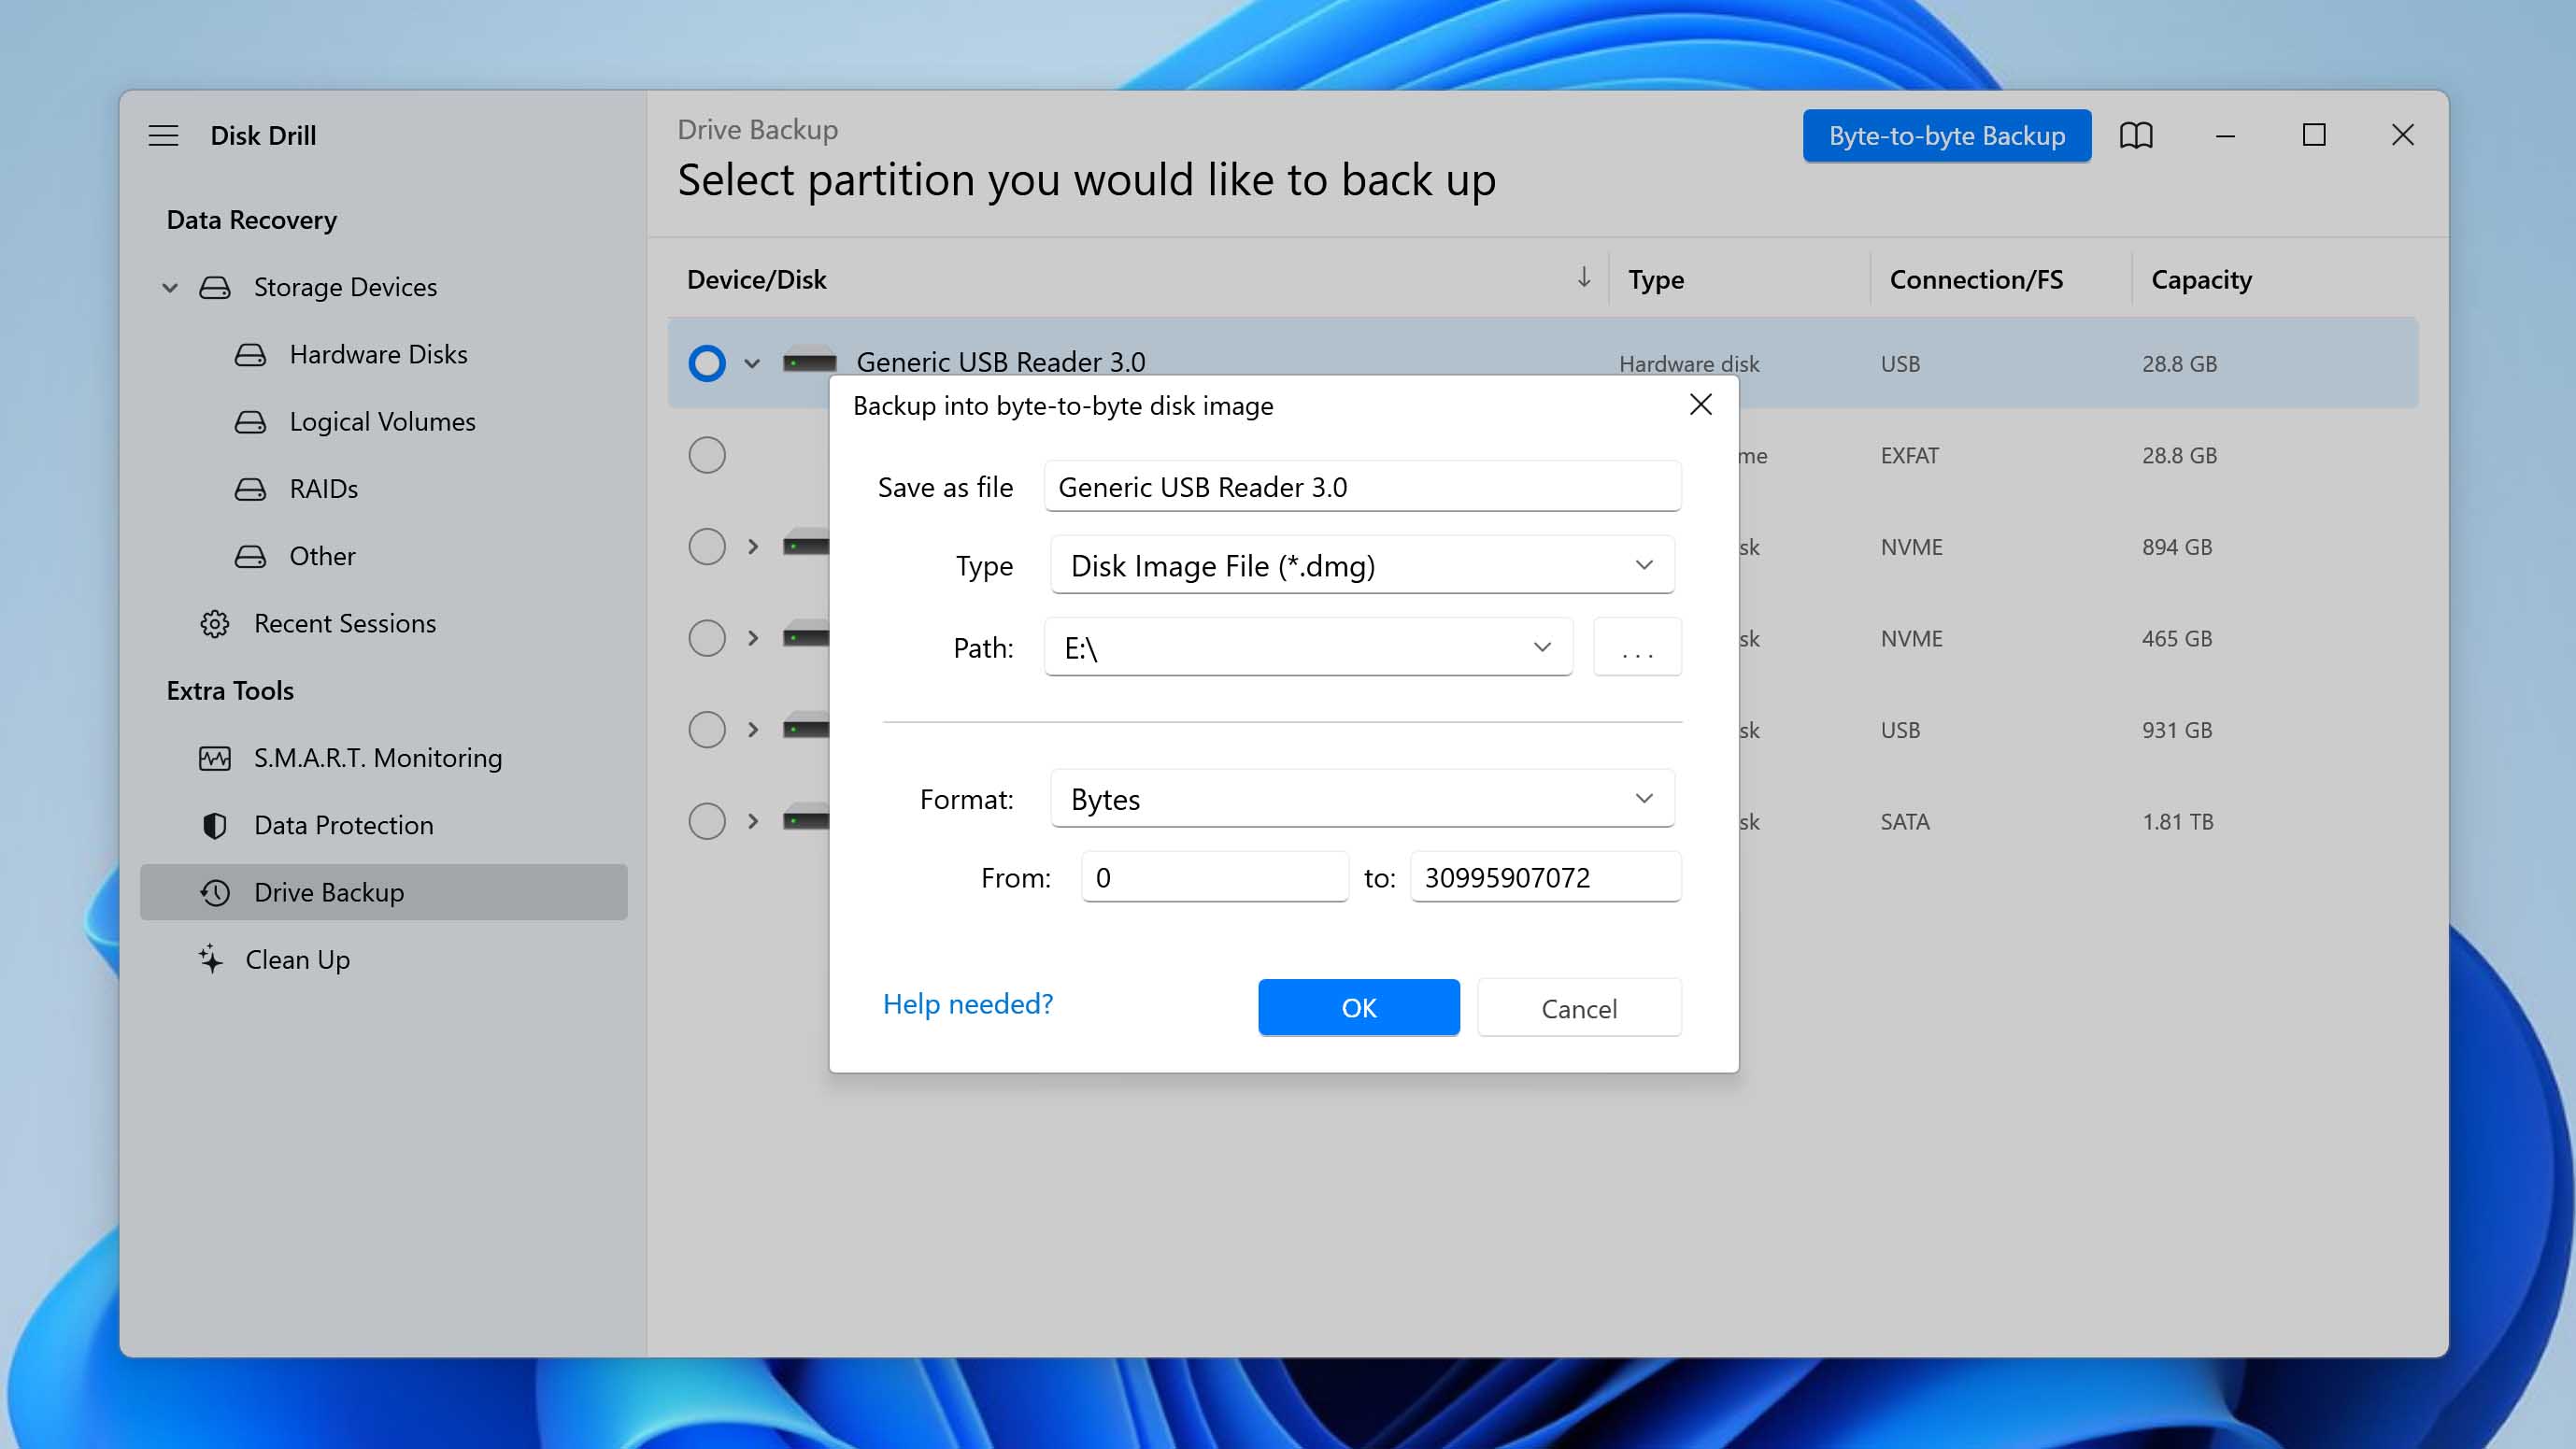Close the Backup into byte-to-byte dialog

click(1700, 405)
